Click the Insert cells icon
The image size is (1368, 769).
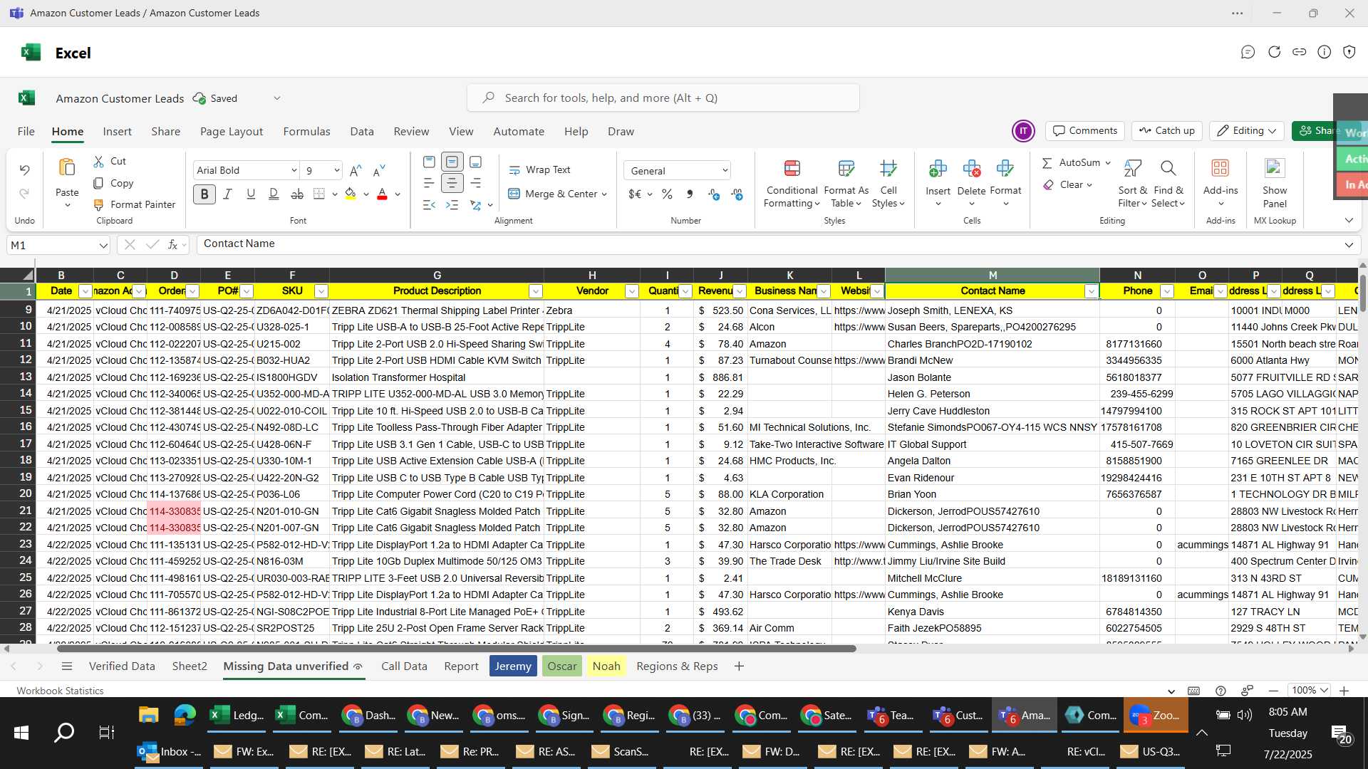[x=938, y=169]
